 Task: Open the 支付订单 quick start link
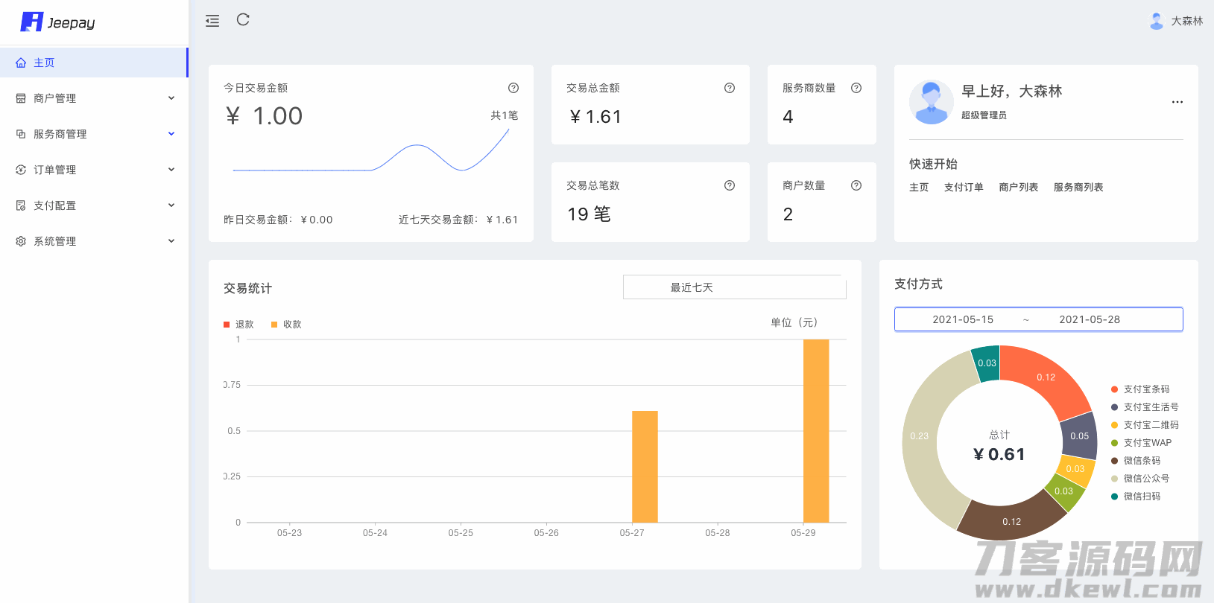click(x=964, y=188)
